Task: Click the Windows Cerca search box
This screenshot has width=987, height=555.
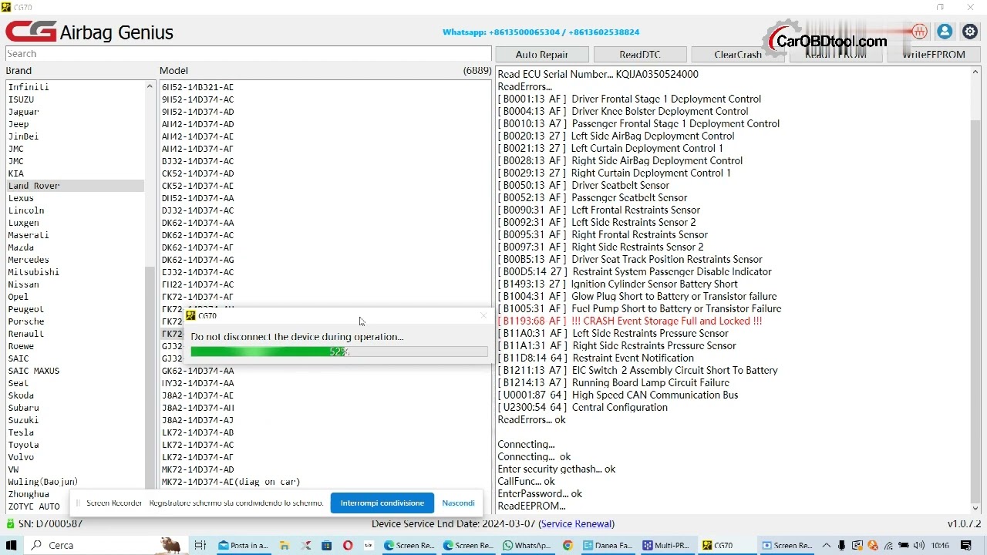Action: tap(104, 545)
